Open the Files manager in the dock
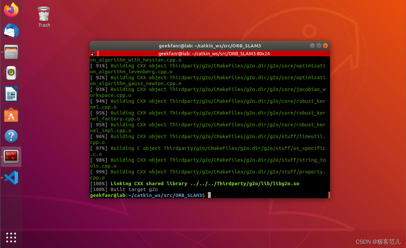 [x=11, y=52]
